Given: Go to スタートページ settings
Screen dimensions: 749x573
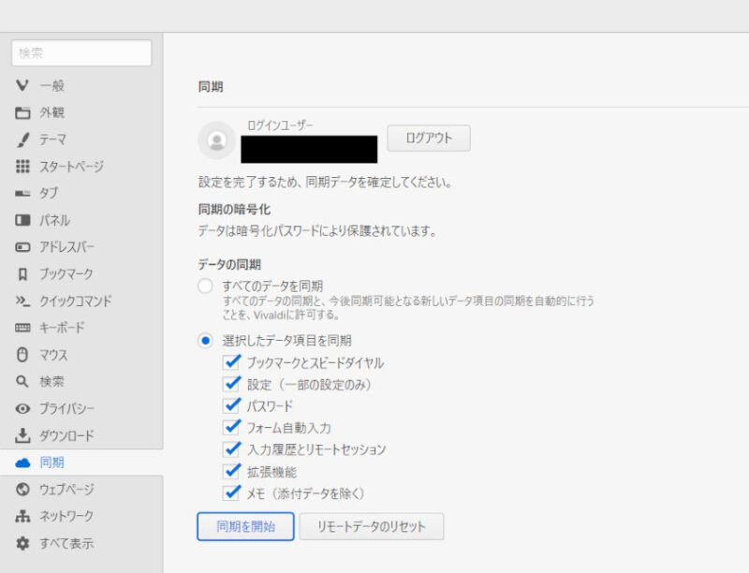Looking at the screenshot, I should [81, 166].
